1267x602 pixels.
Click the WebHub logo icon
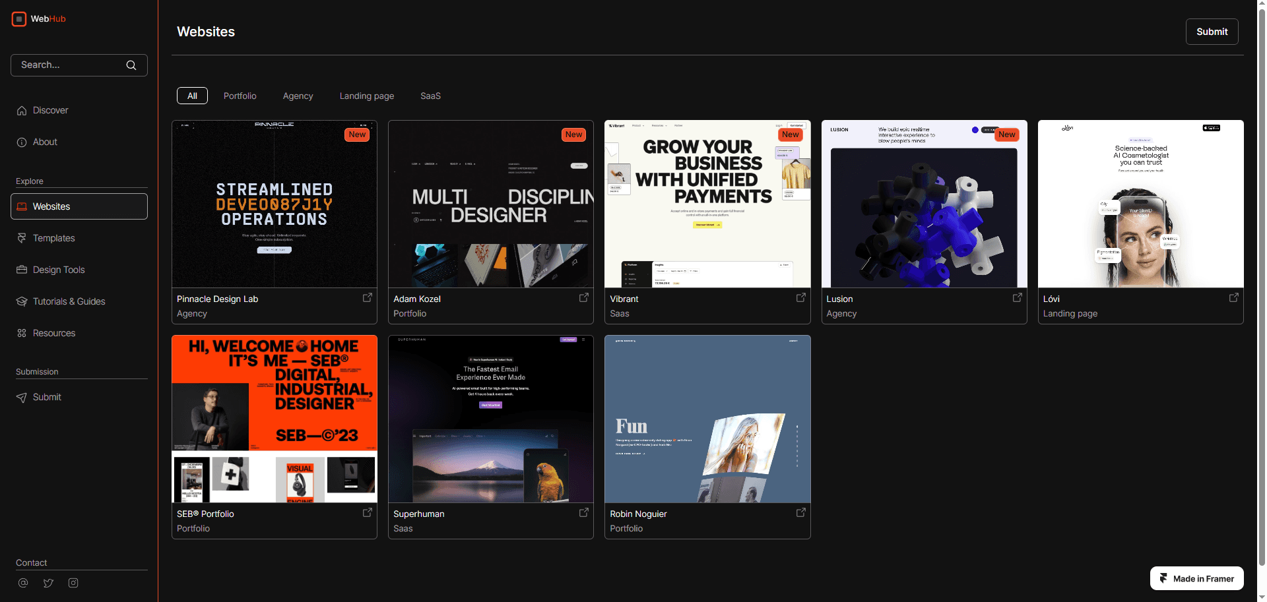(x=19, y=19)
